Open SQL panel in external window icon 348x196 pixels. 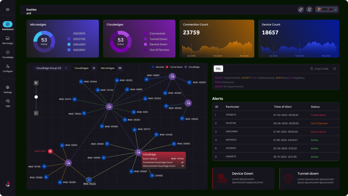tap(334, 69)
